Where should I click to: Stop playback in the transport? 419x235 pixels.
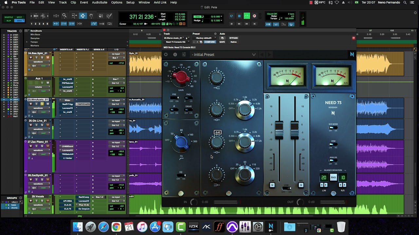click(x=239, y=16)
